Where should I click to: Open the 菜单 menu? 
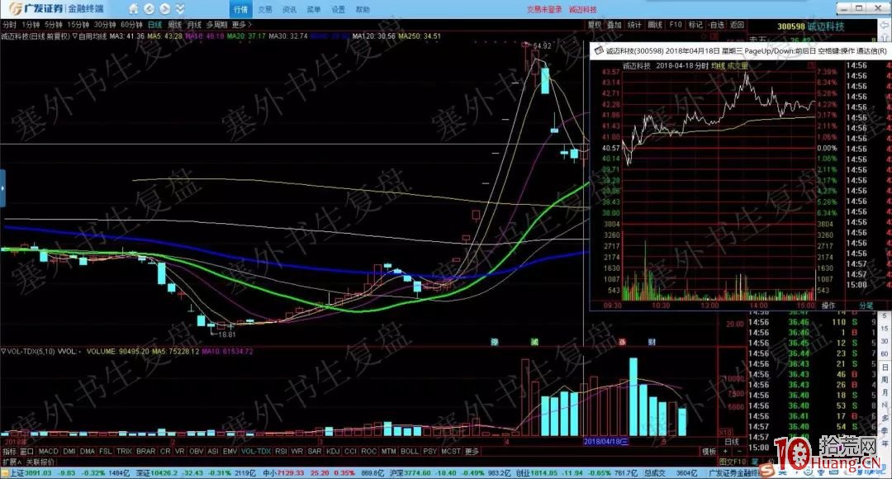314,10
